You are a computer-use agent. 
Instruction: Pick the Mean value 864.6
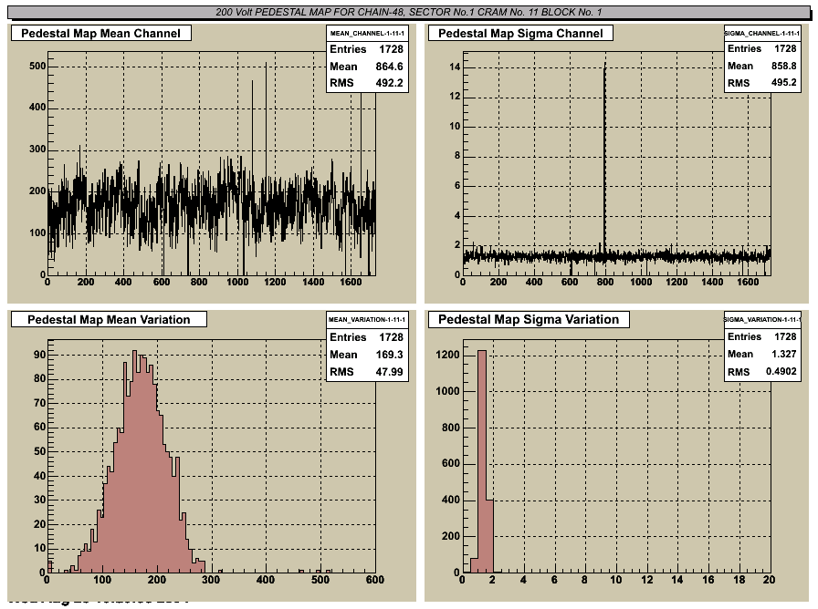click(389, 67)
